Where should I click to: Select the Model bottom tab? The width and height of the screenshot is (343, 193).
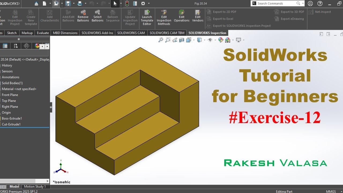(14, 187)
